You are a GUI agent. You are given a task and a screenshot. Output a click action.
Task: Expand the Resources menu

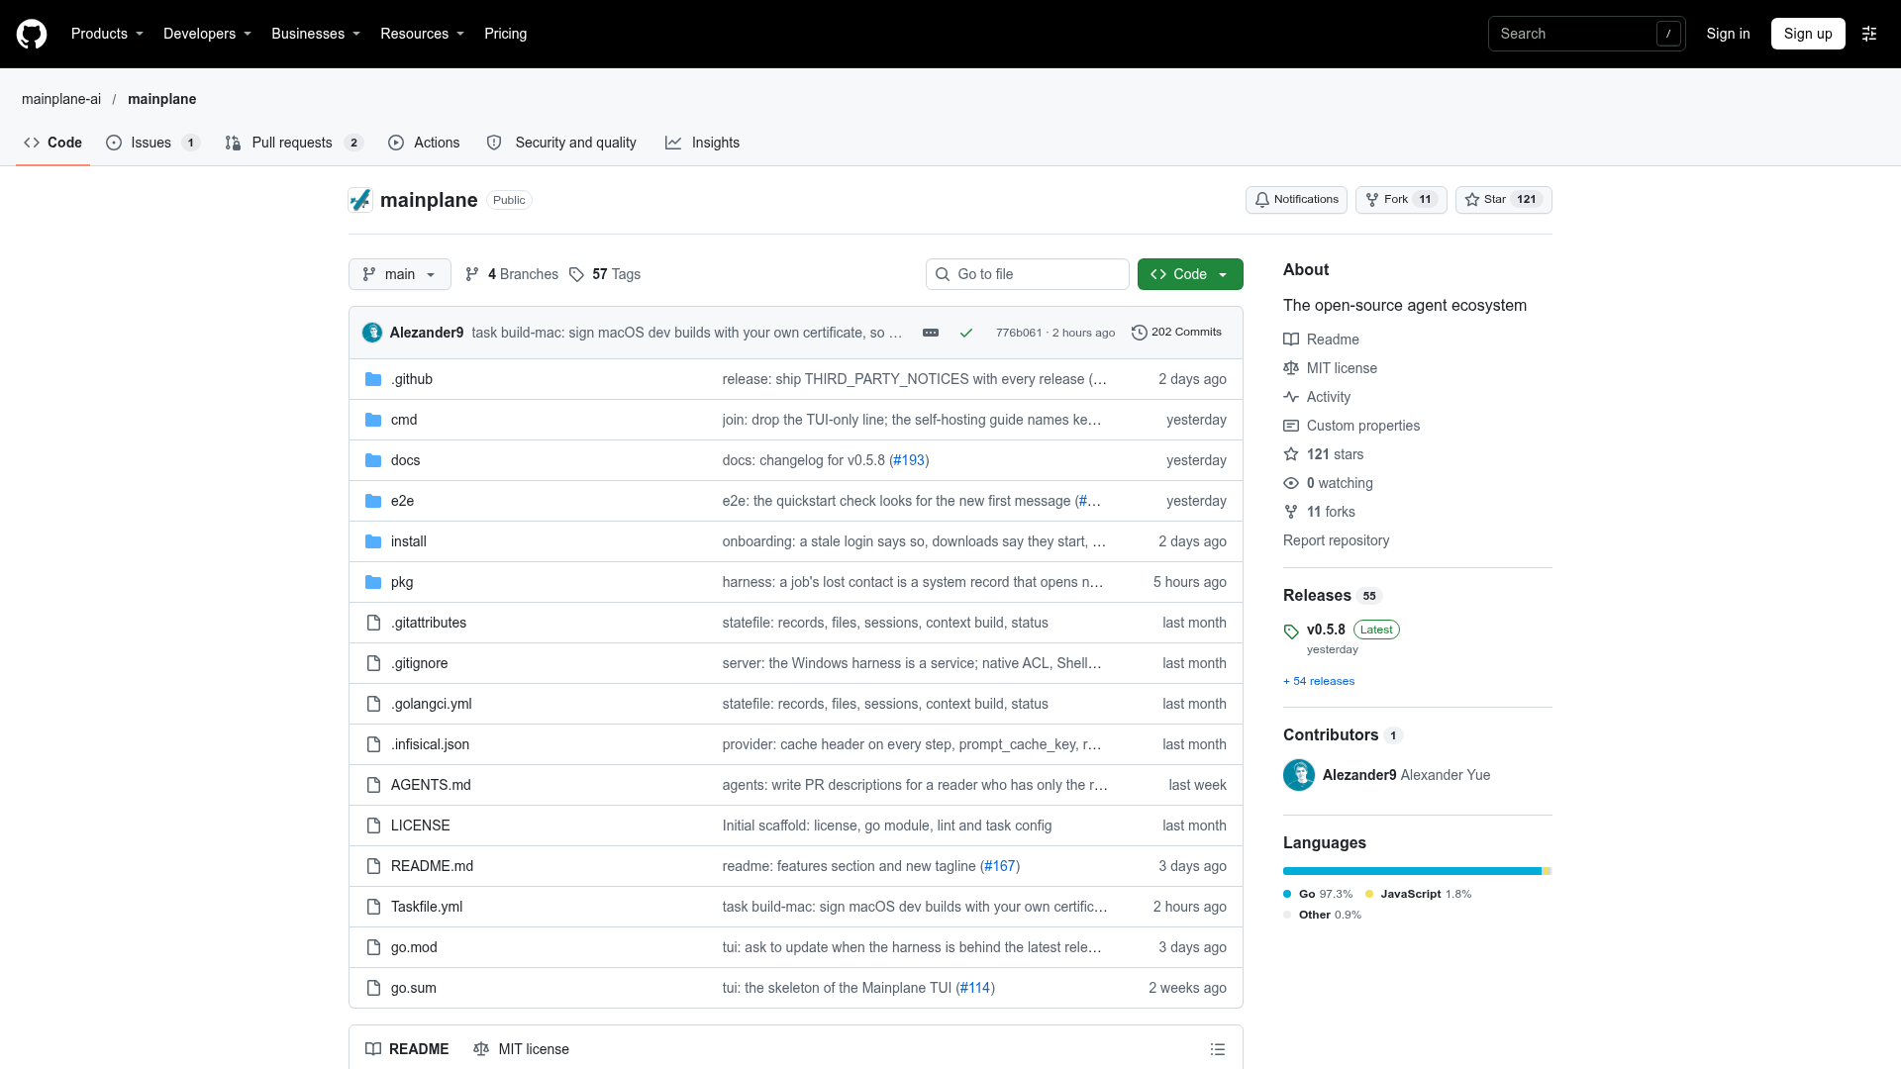[x=422, y=34]
